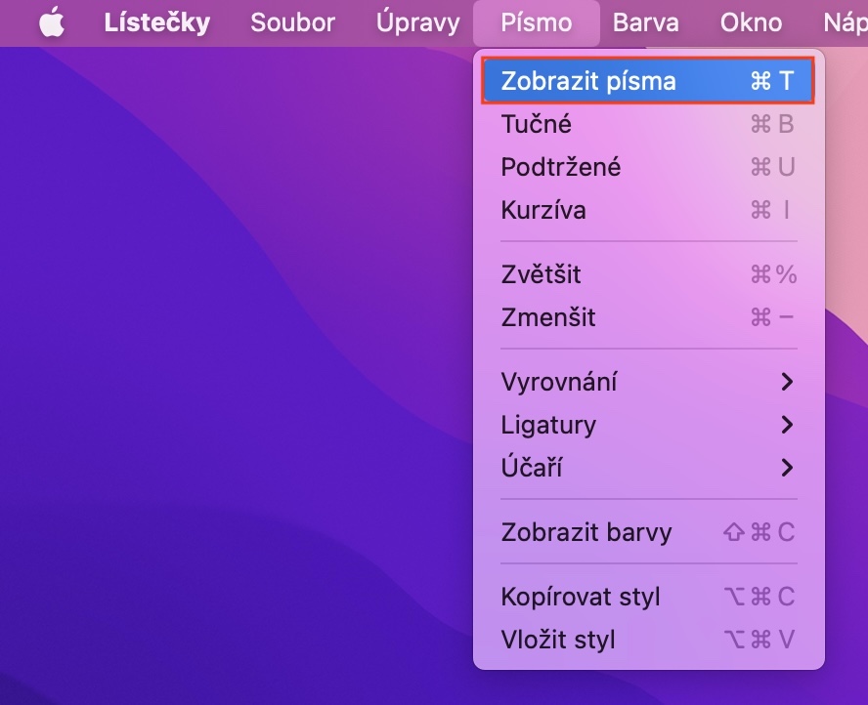Select Zvětšit to enlarge font
This screenshot has height=705, width=868.
pos(541,274)
